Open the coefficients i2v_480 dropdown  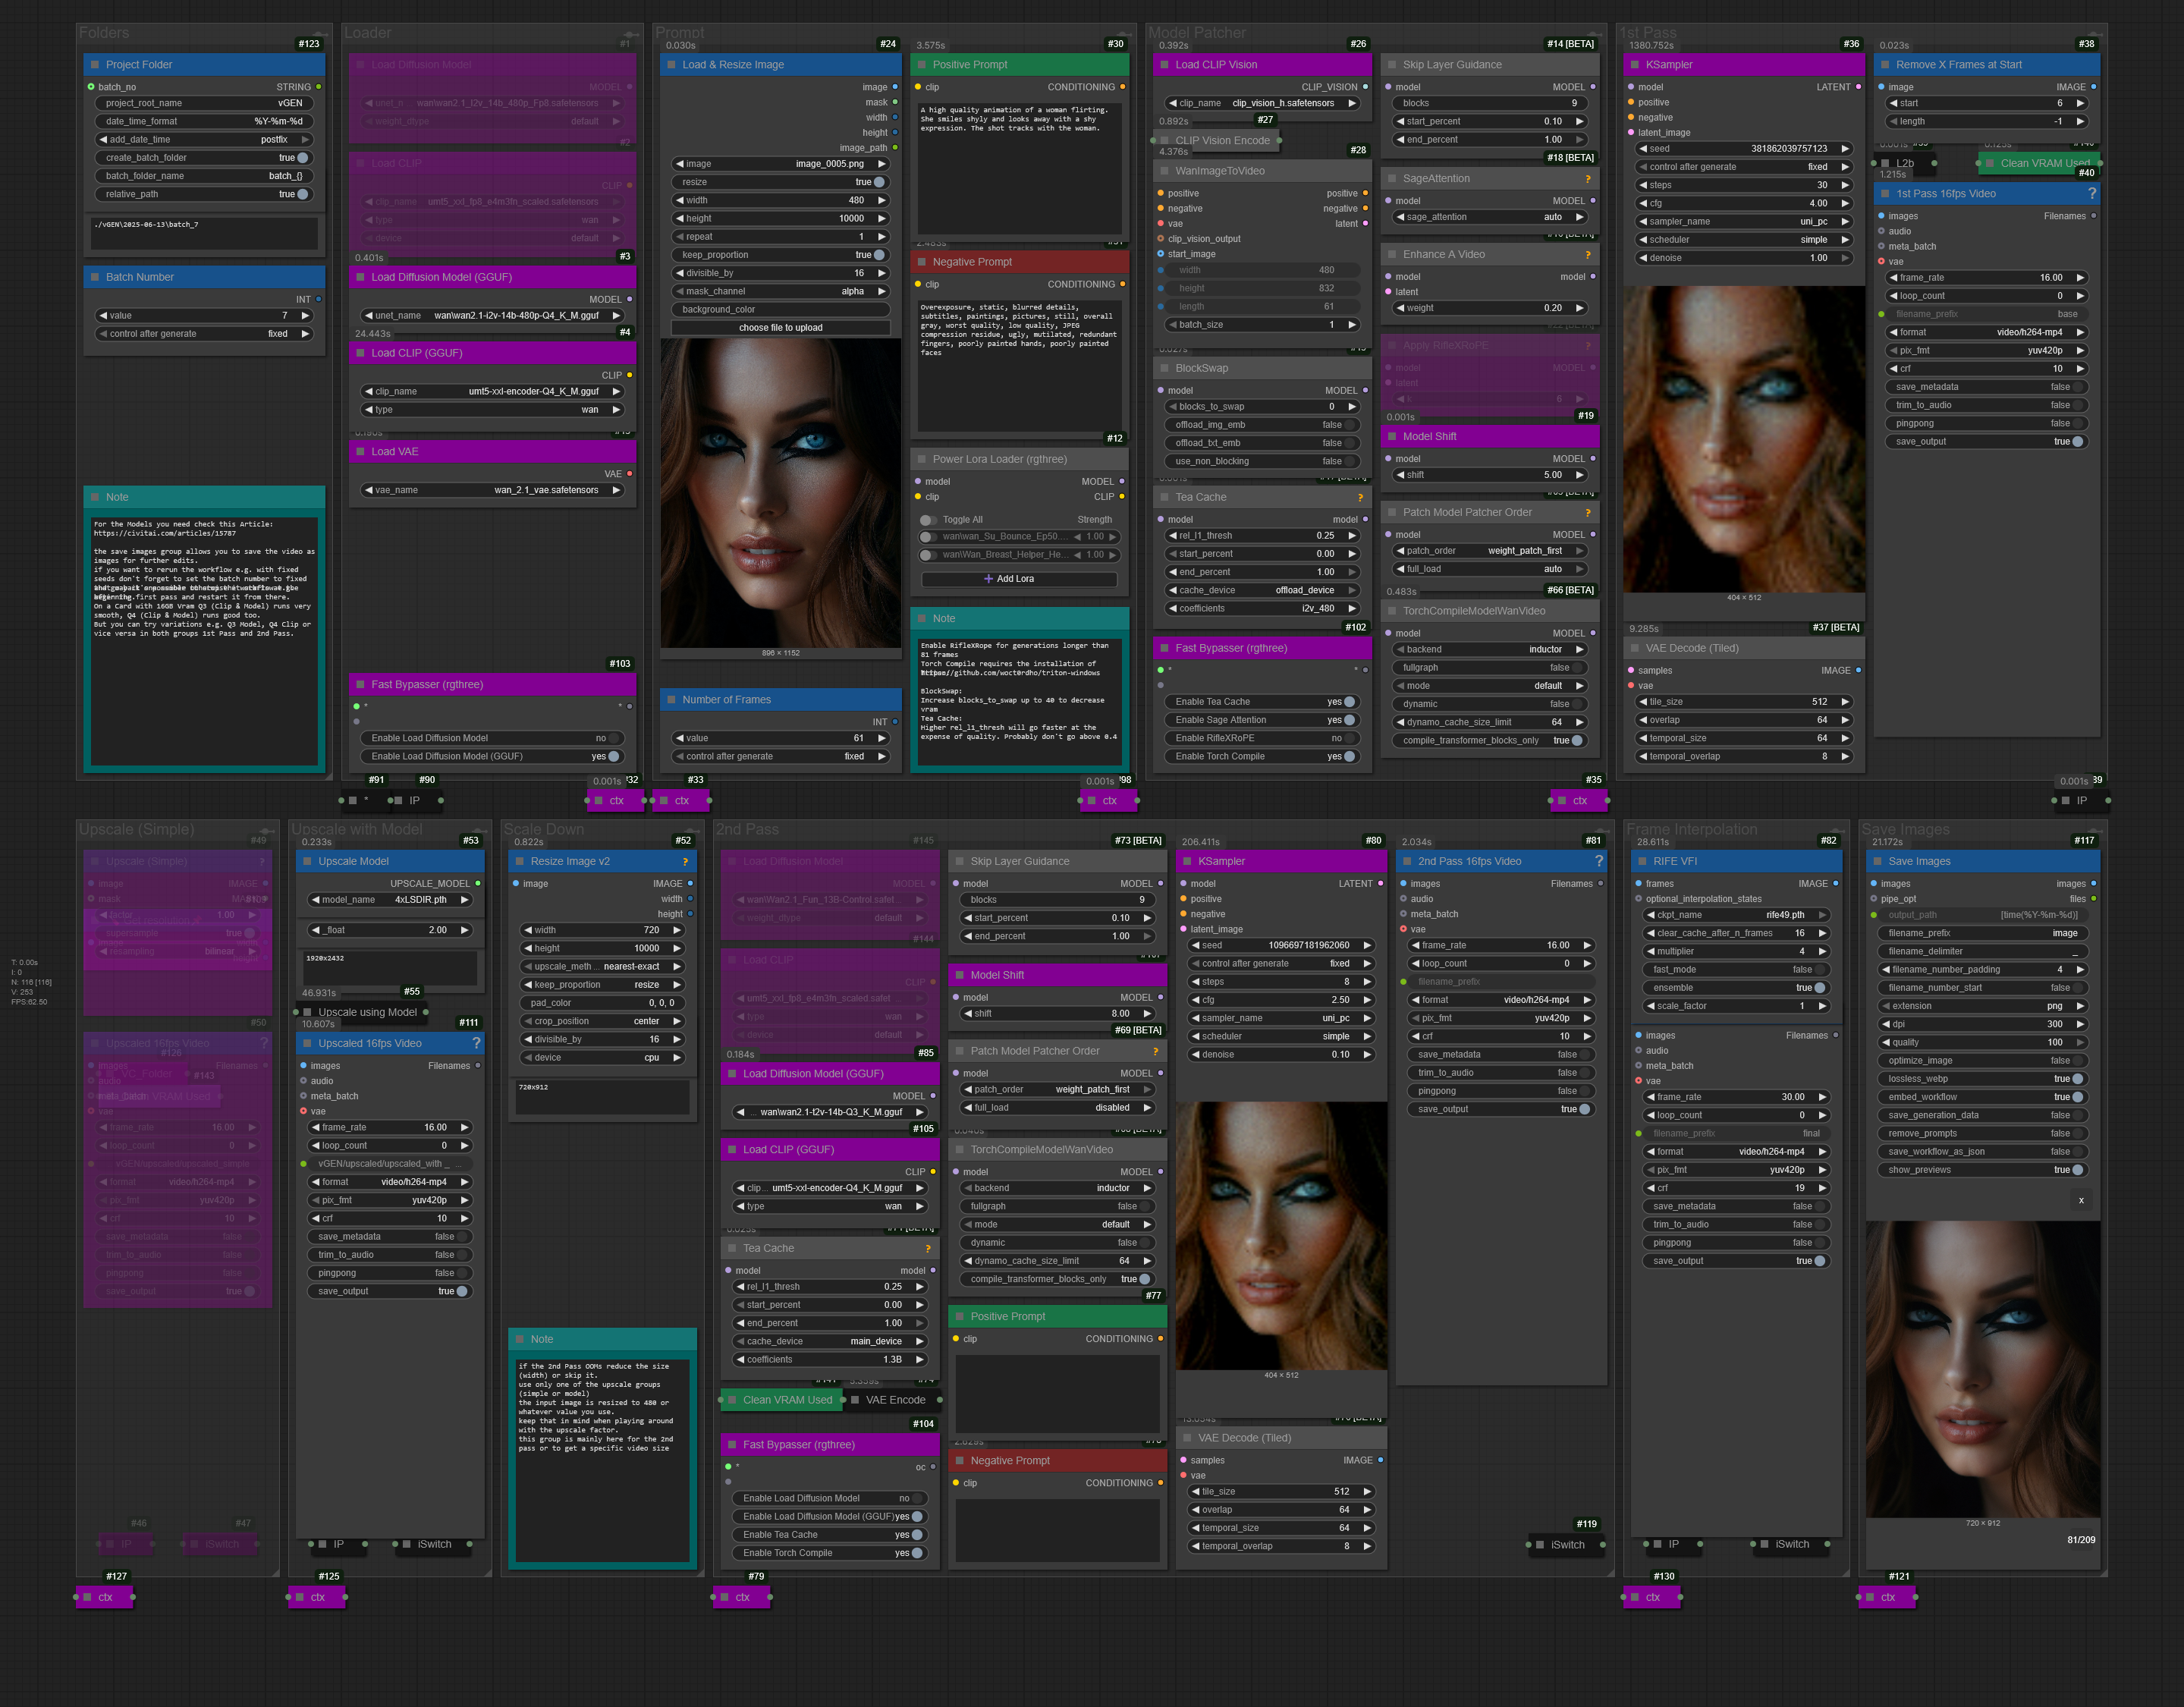click(x=1262, y=608)
